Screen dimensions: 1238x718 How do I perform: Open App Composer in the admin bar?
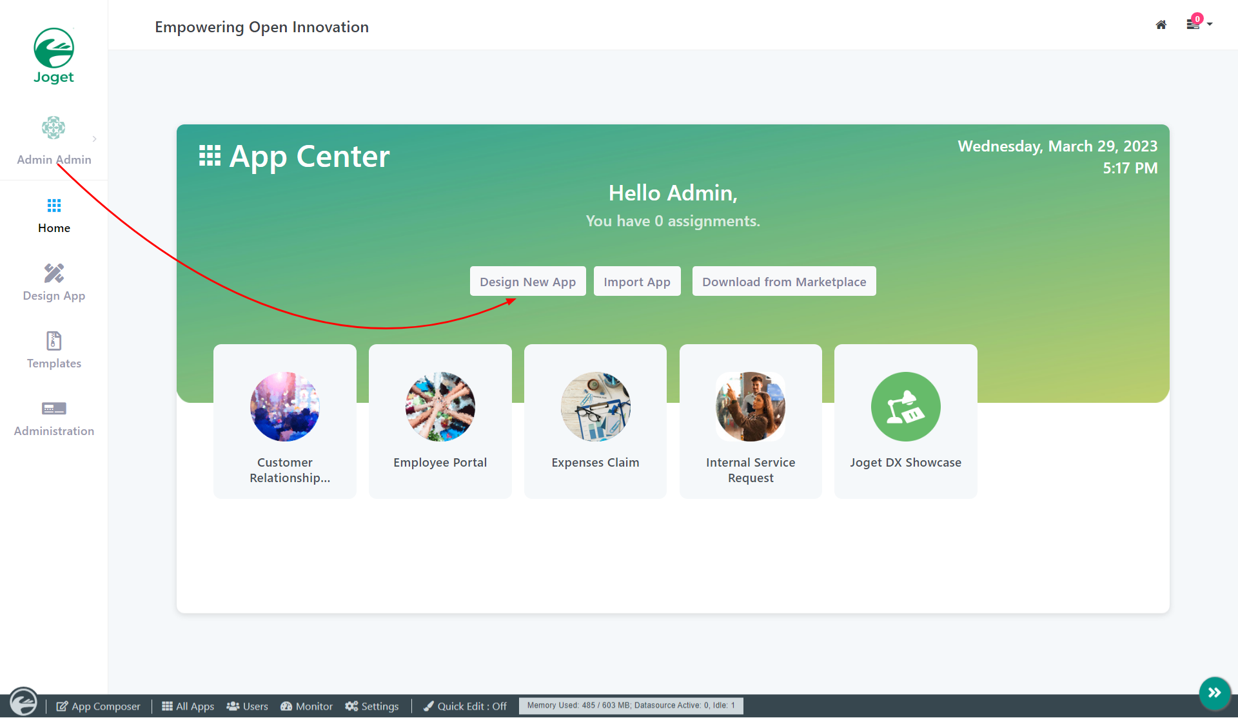click(x=98, y=706)
